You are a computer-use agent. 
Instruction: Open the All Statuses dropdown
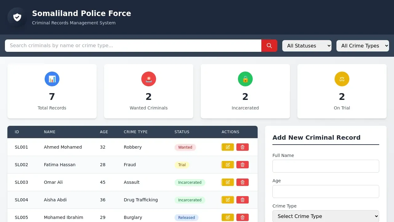pos(307,45)
